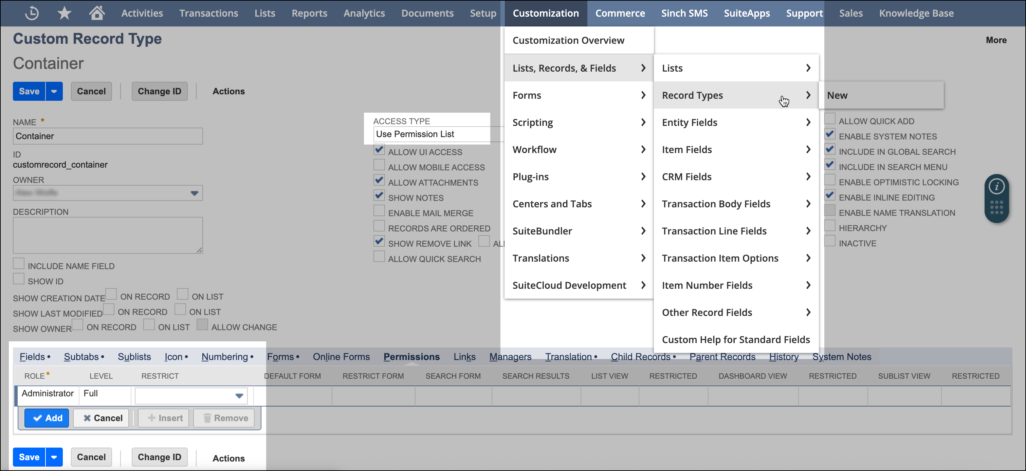1026x471 pixels.
Task: Choose New under Record Types
Action: point(881,95)
